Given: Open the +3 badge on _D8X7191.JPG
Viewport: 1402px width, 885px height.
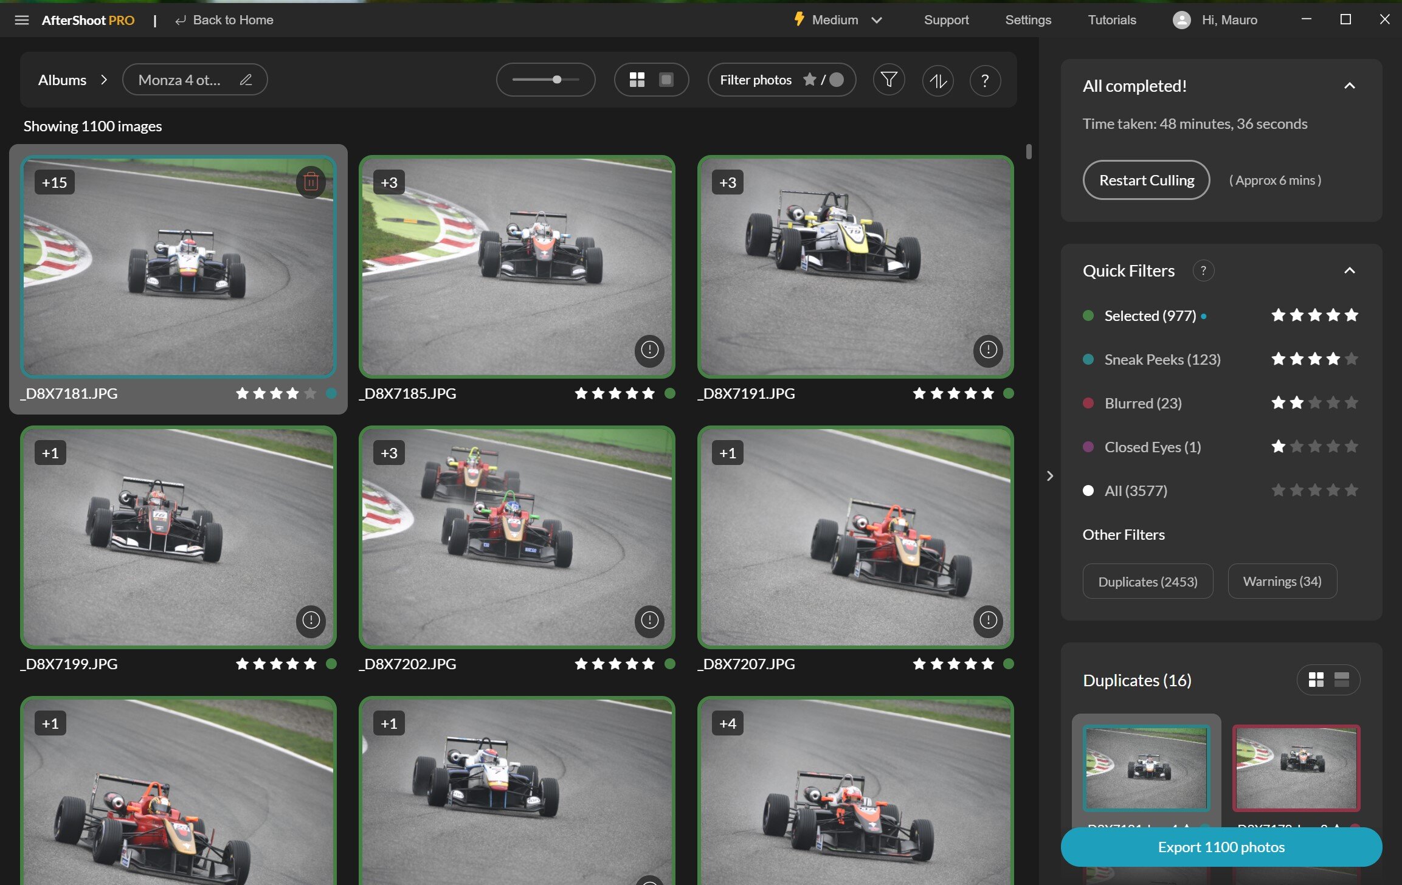Looking at the screenshot, I should (x=728, y=182).
